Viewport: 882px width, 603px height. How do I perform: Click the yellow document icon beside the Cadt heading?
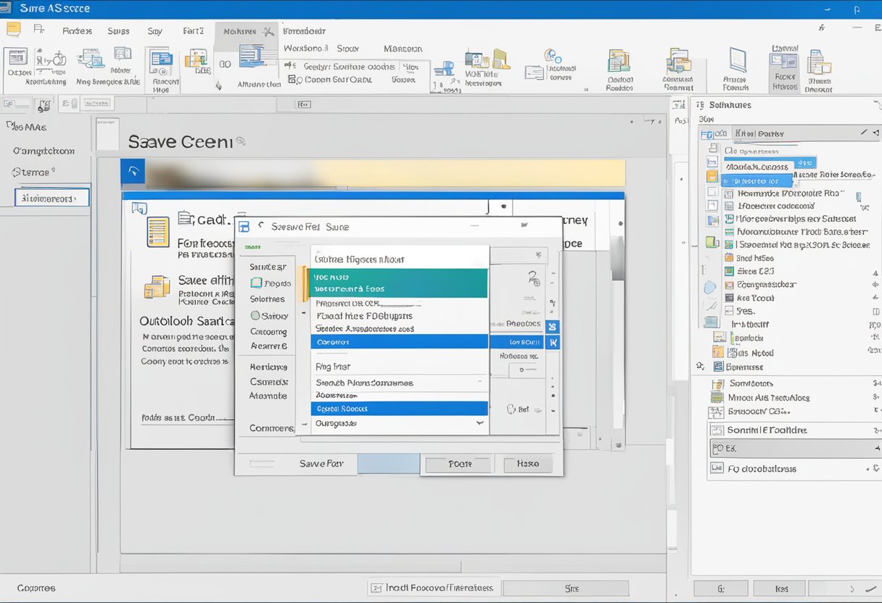[157, 232]
